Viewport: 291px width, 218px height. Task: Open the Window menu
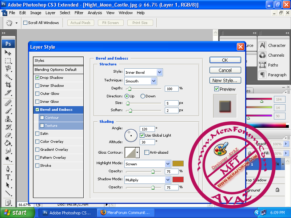tap(125, 13)
